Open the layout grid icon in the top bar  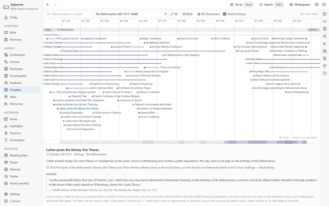point(316,4)
